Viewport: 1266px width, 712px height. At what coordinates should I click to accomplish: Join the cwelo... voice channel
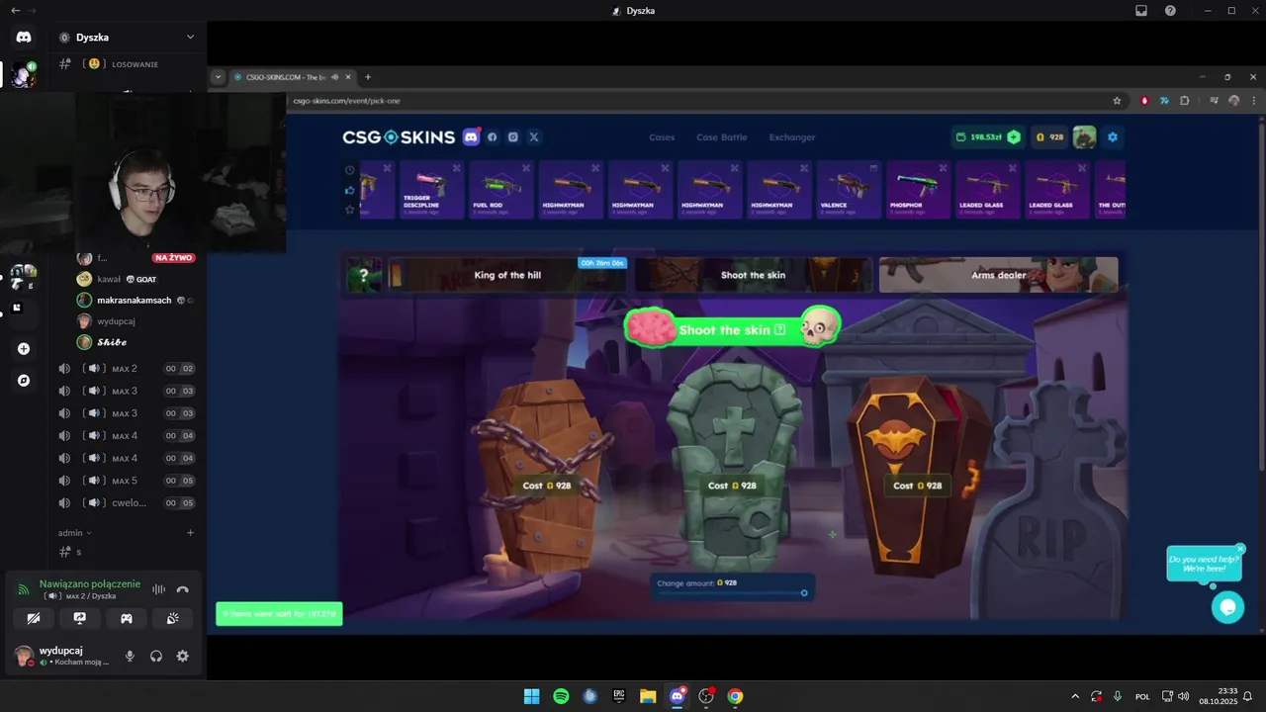(x=127, y=502)
